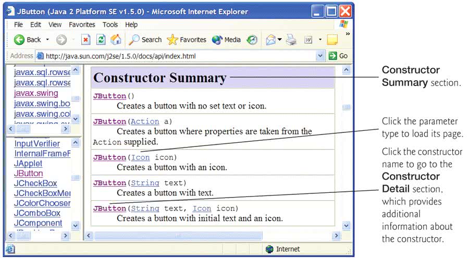Open the File menu
This screenshot has width=469, height=258.
19,24
